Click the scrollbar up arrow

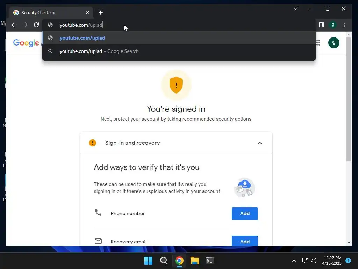click(349, 35)
